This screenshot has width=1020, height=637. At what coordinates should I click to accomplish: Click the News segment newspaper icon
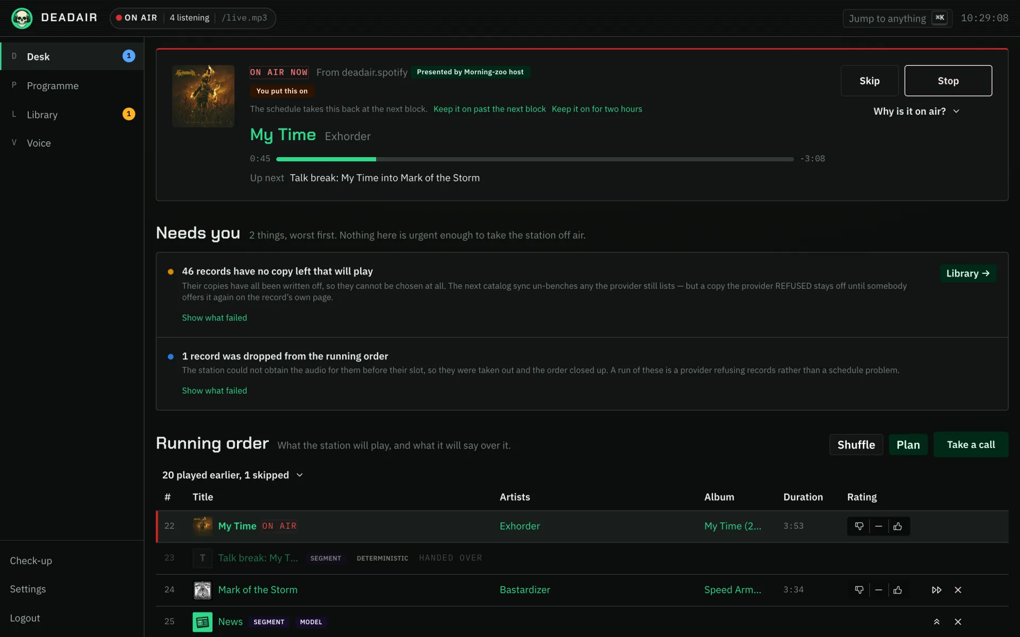202,622
